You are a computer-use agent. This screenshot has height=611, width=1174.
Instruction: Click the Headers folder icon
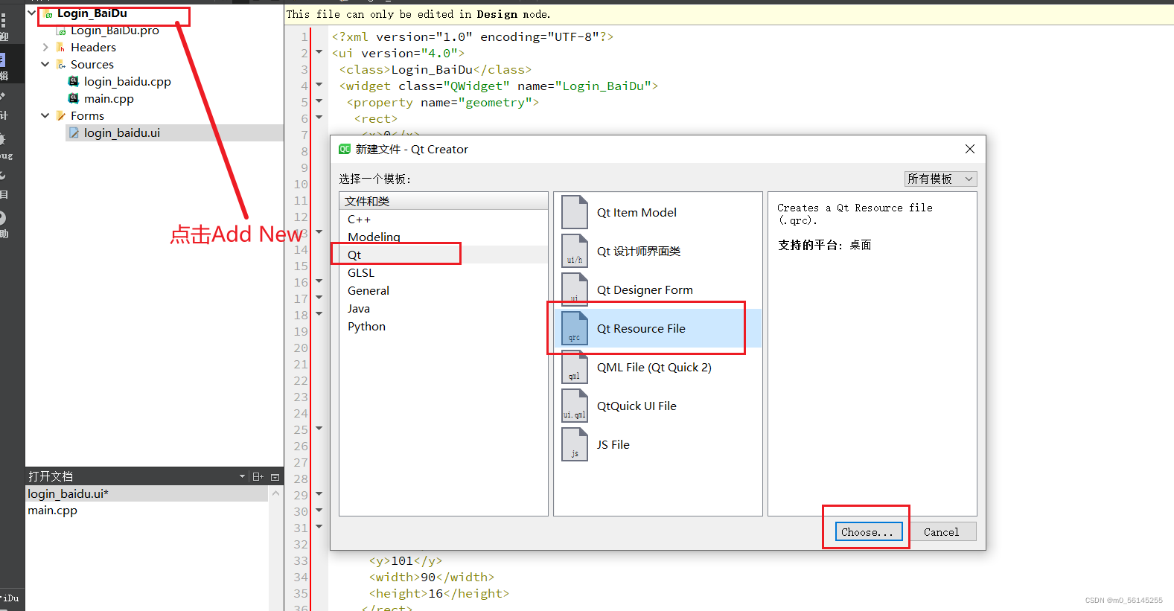pos(61,48)
